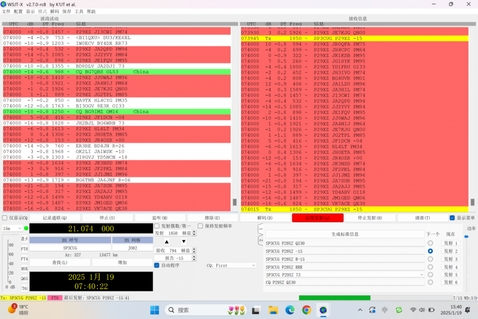478x319 pixels.
Task: Select the MSK mode button
Action: [24, 269]
